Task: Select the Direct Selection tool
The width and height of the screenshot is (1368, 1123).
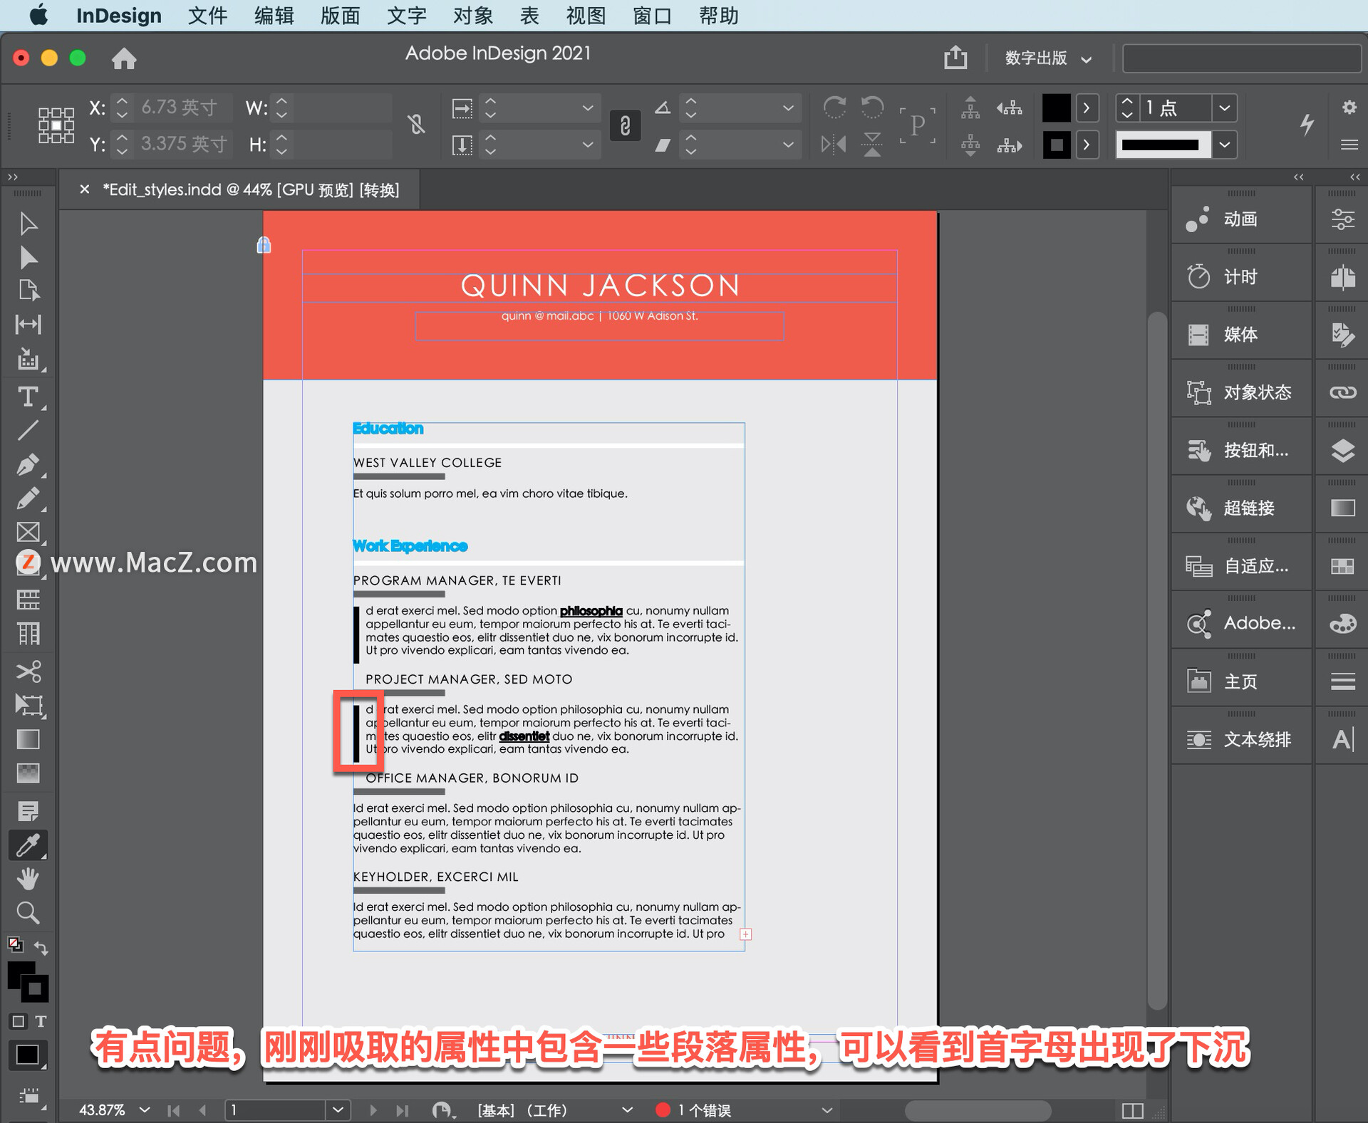Action: point(28,257)
